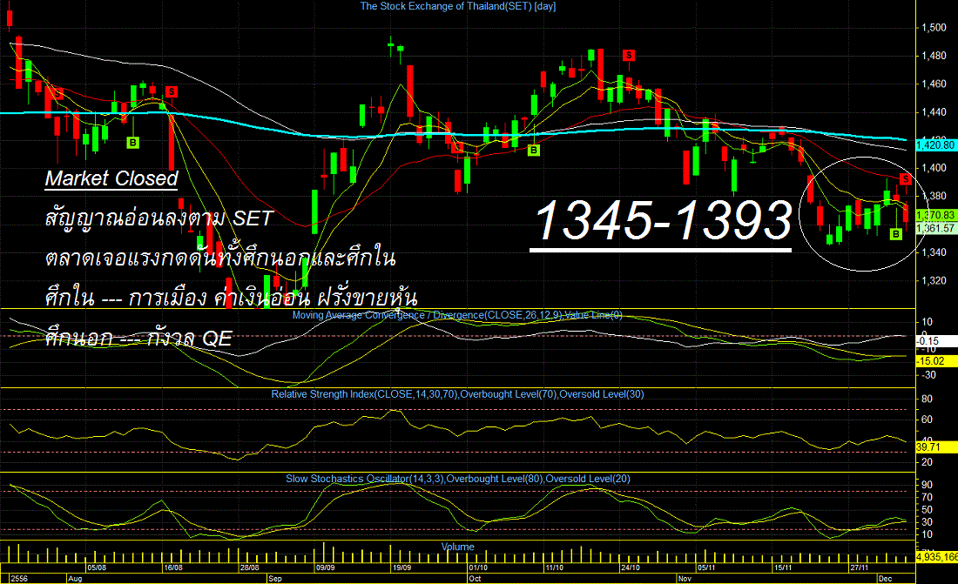Viewport: 958px width, 584px height.
Task: Click the 1,440 price axis label
Action: click(x=934, y=111)
